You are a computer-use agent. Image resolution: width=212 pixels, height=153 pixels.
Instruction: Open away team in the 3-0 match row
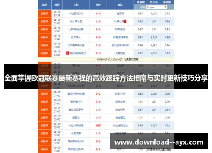pyautogui.click(x=120, y=101)
